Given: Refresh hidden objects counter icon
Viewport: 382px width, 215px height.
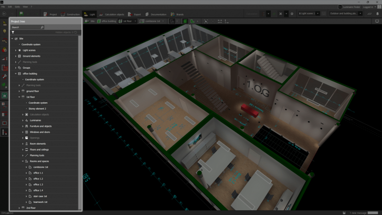Looking at the screenshot, I should (x=76, y=32).
